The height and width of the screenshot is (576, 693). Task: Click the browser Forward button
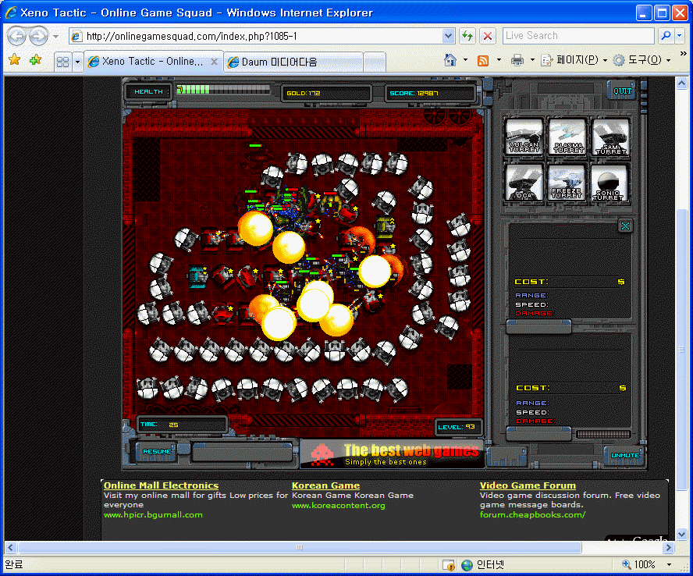pyautogui.click(x=38, y=36)
